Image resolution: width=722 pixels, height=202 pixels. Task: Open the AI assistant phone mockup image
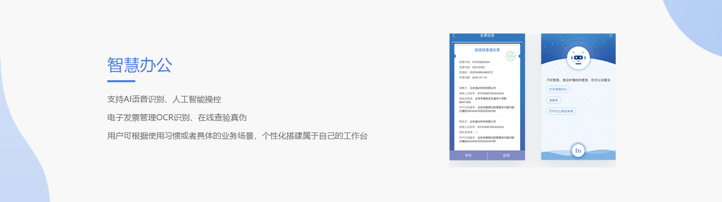[578, 100]
